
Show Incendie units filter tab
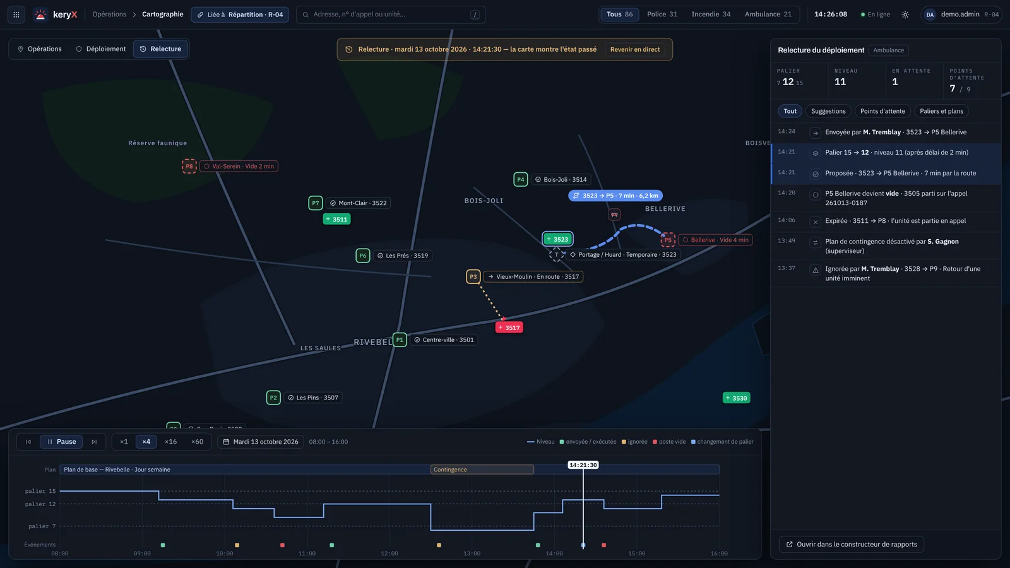pos(711,15)
